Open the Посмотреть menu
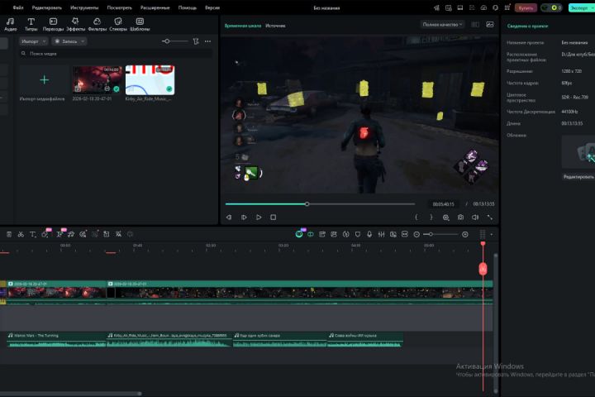 point(119,7)
